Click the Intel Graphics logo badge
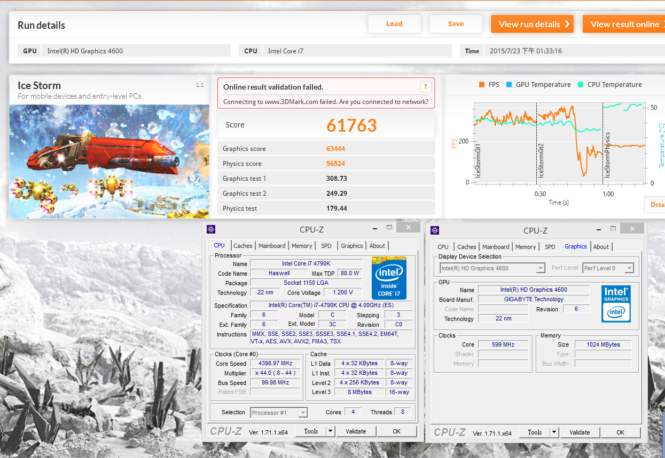 coord(616,304)
